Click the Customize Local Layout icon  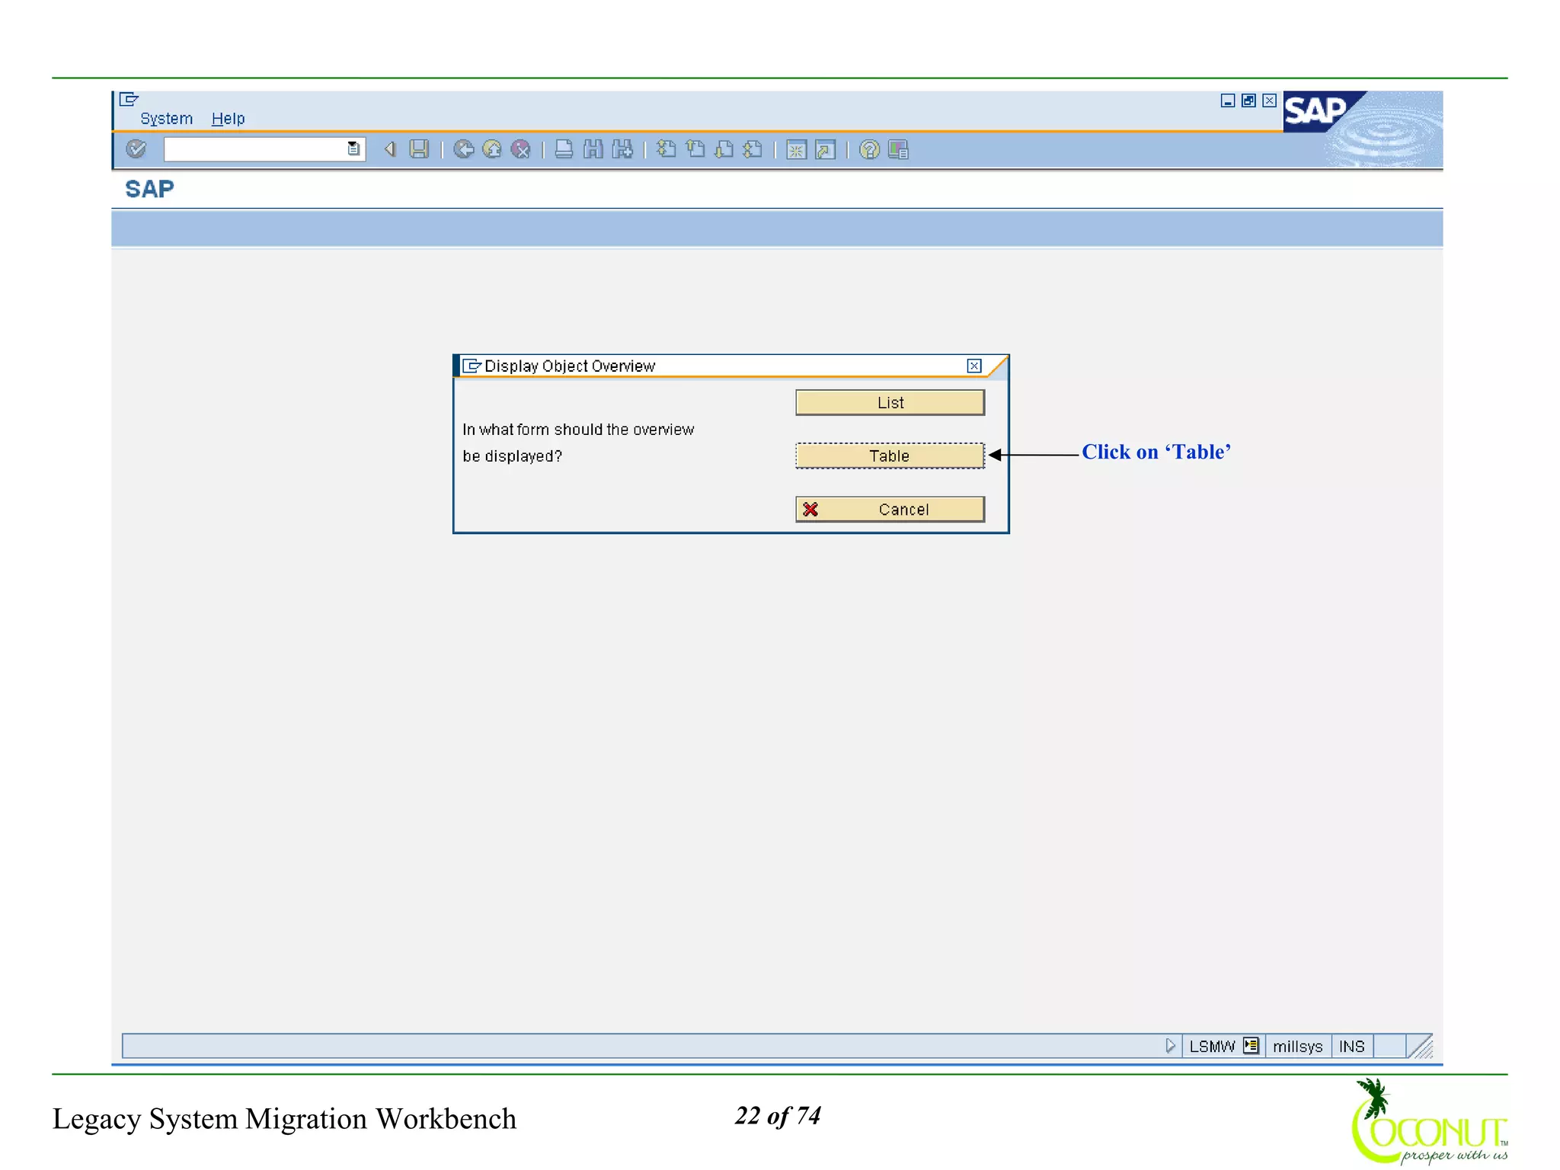(x=899, y=149)
